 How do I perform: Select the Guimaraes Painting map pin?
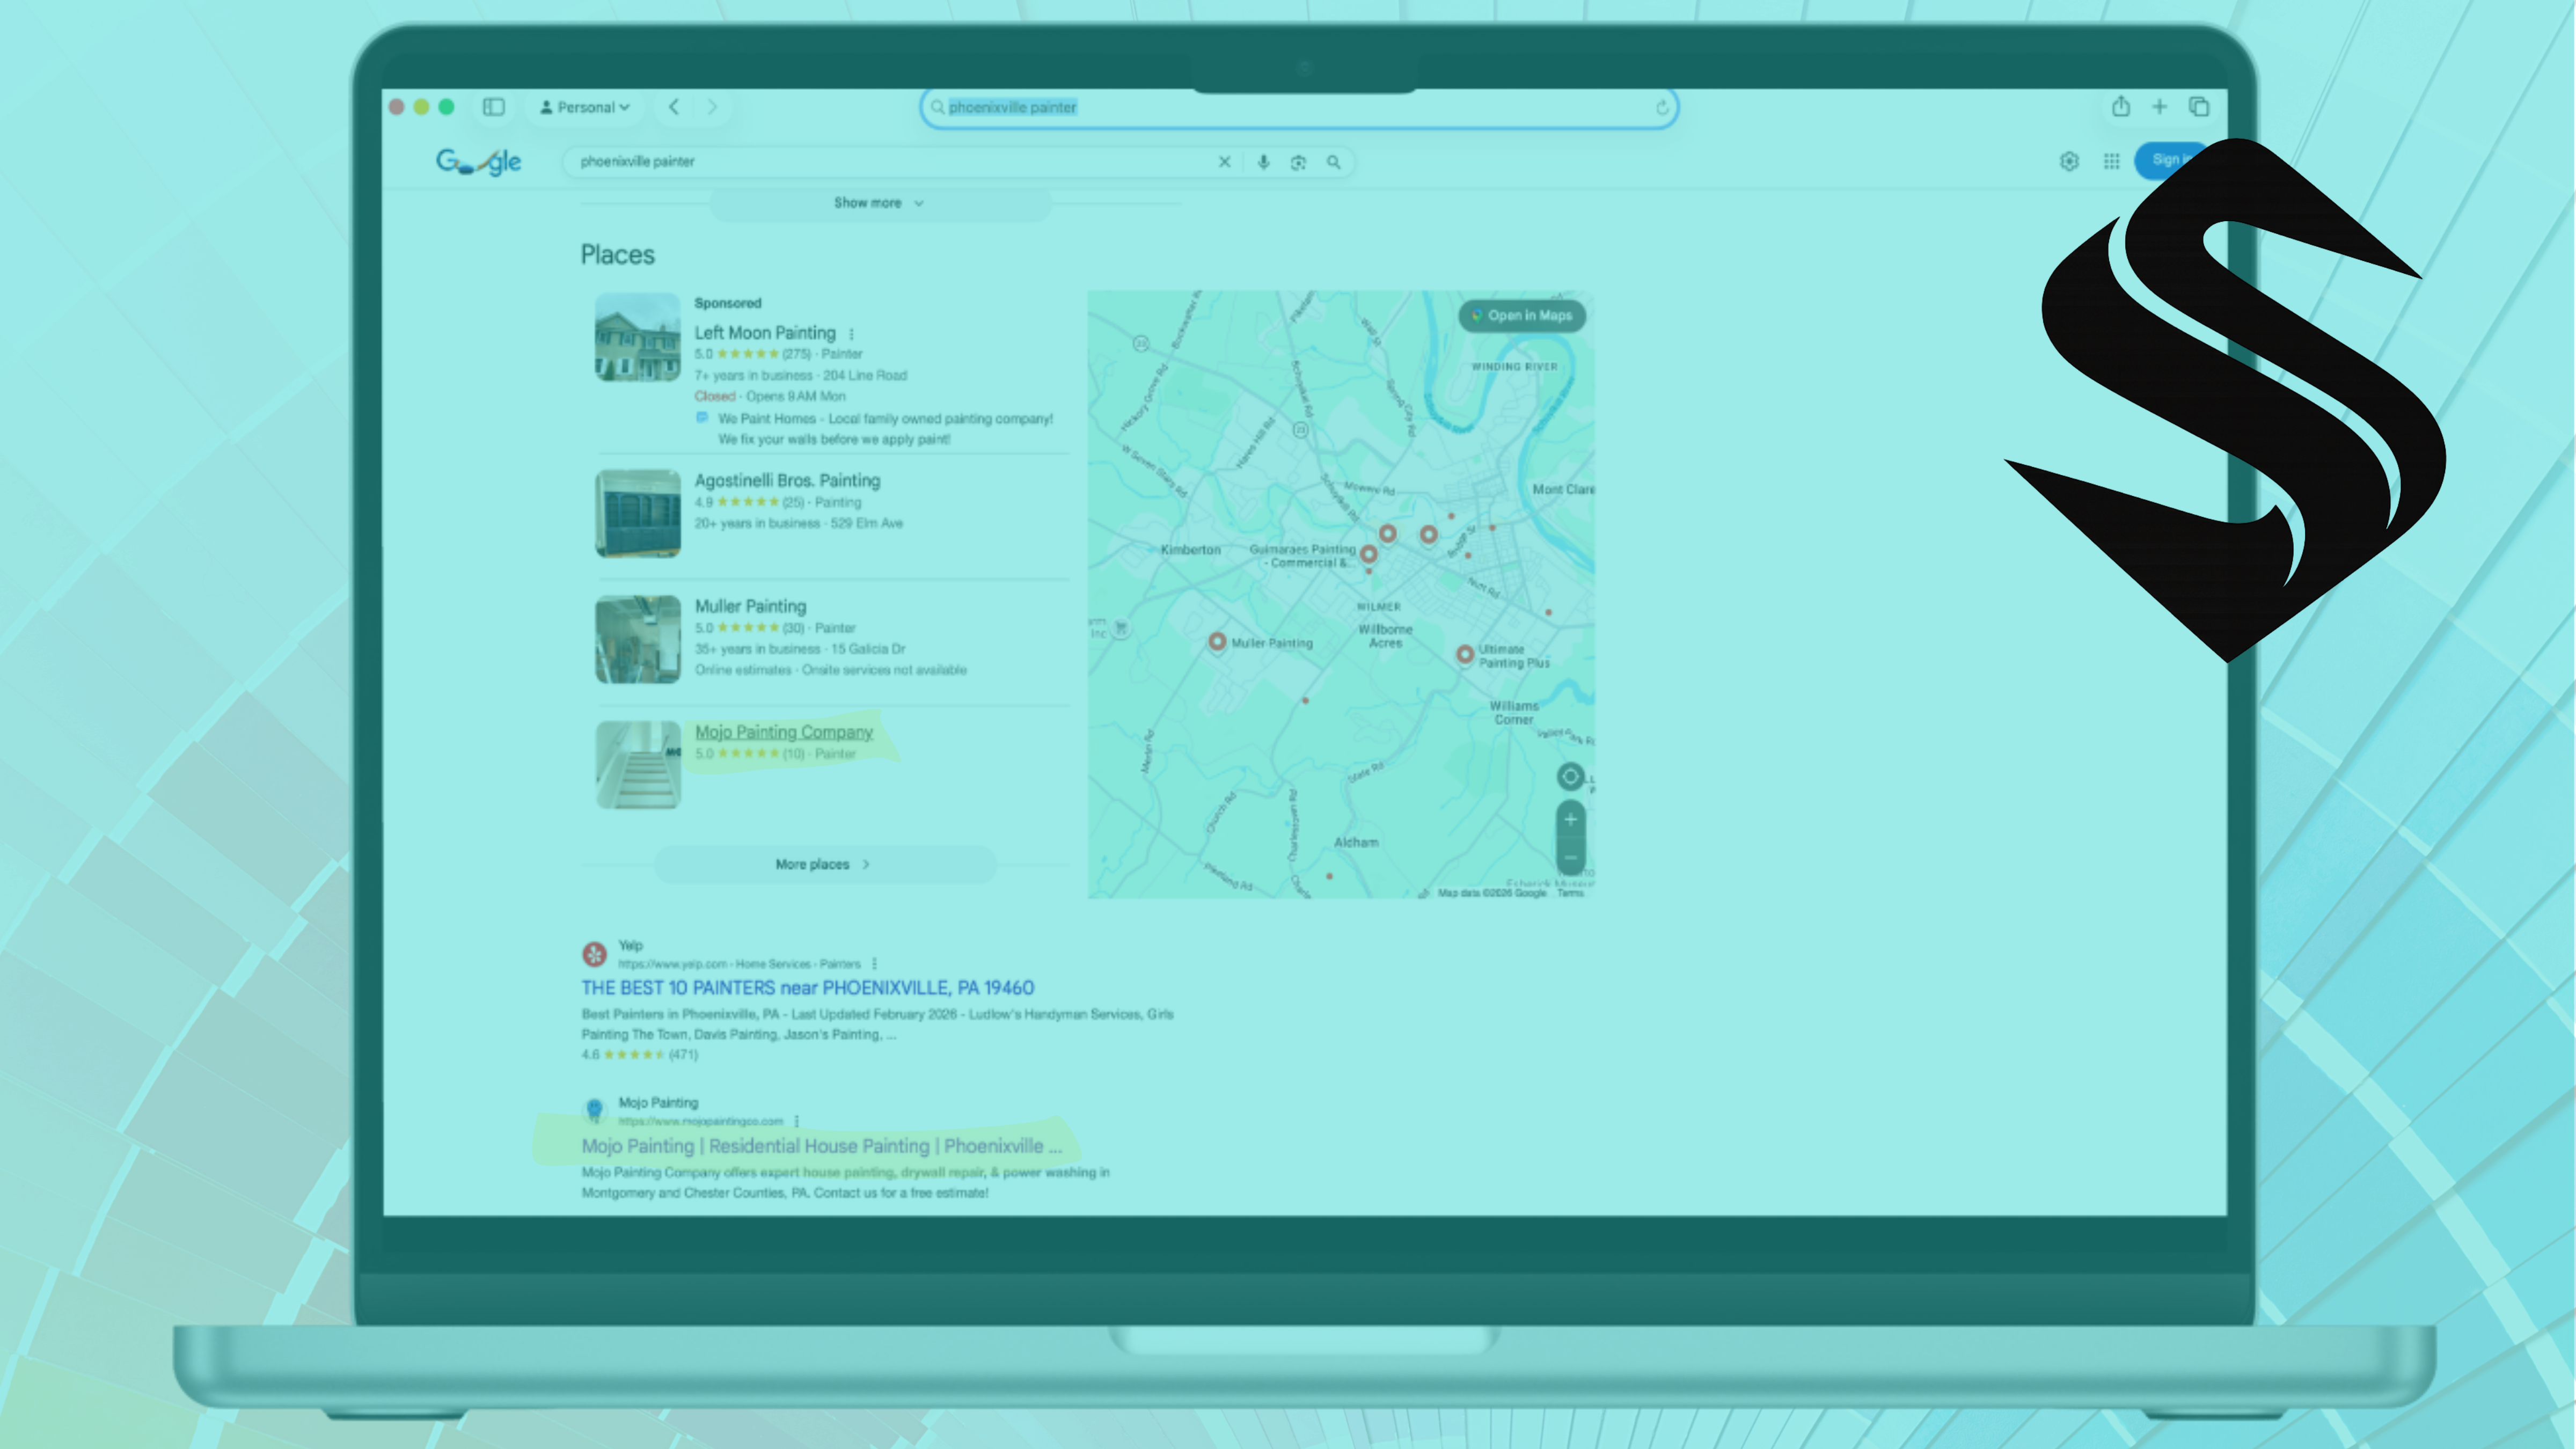point(1369,554)
